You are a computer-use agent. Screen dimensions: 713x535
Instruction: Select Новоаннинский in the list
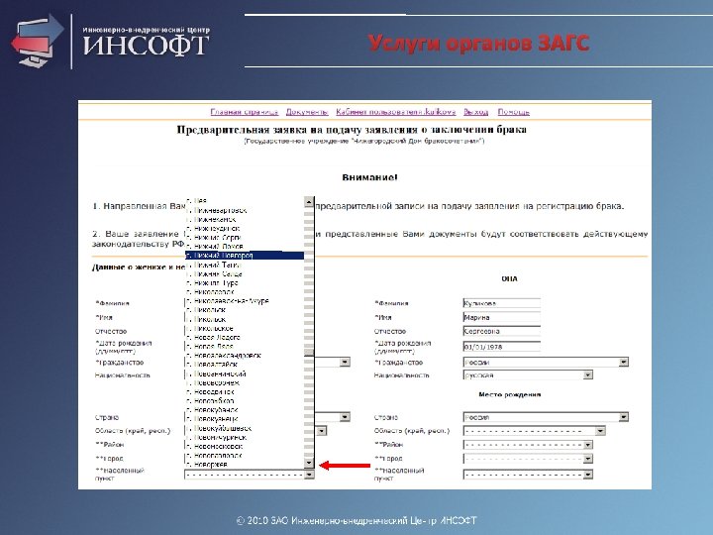click(245, 374)
